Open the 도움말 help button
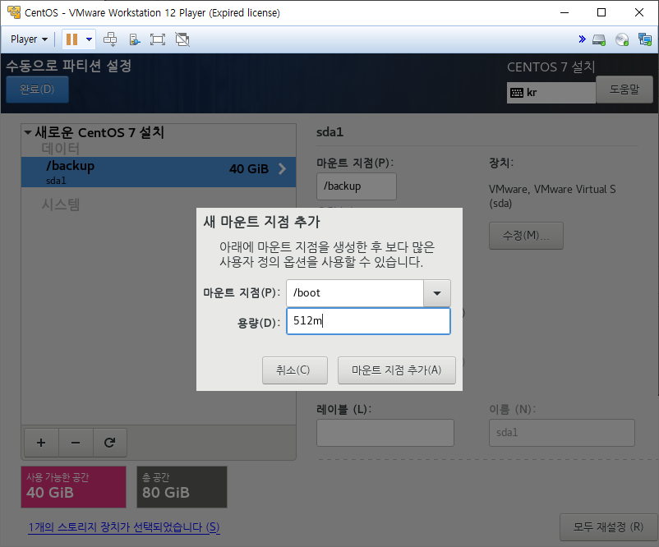The width and height of the screenshot is (659, 547). (624, 89)
